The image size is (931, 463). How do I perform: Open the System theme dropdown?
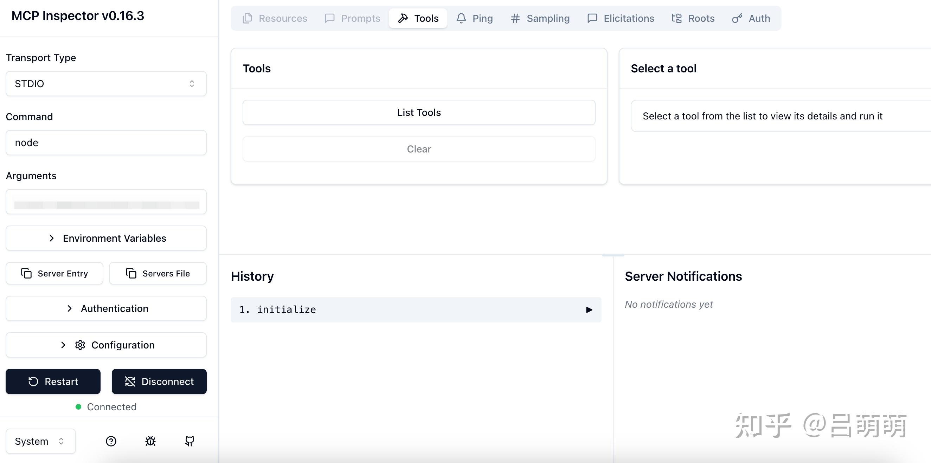40,441
